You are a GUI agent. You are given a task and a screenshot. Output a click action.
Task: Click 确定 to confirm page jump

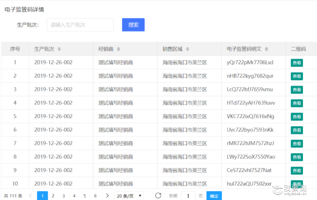click(x=214, y=196)
